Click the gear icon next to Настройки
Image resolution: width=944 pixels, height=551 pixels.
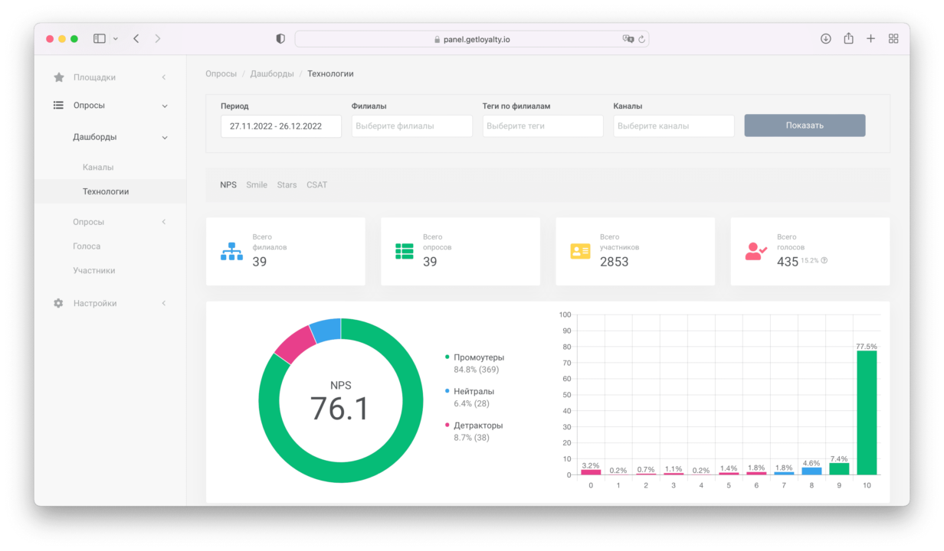coord(58,303)
